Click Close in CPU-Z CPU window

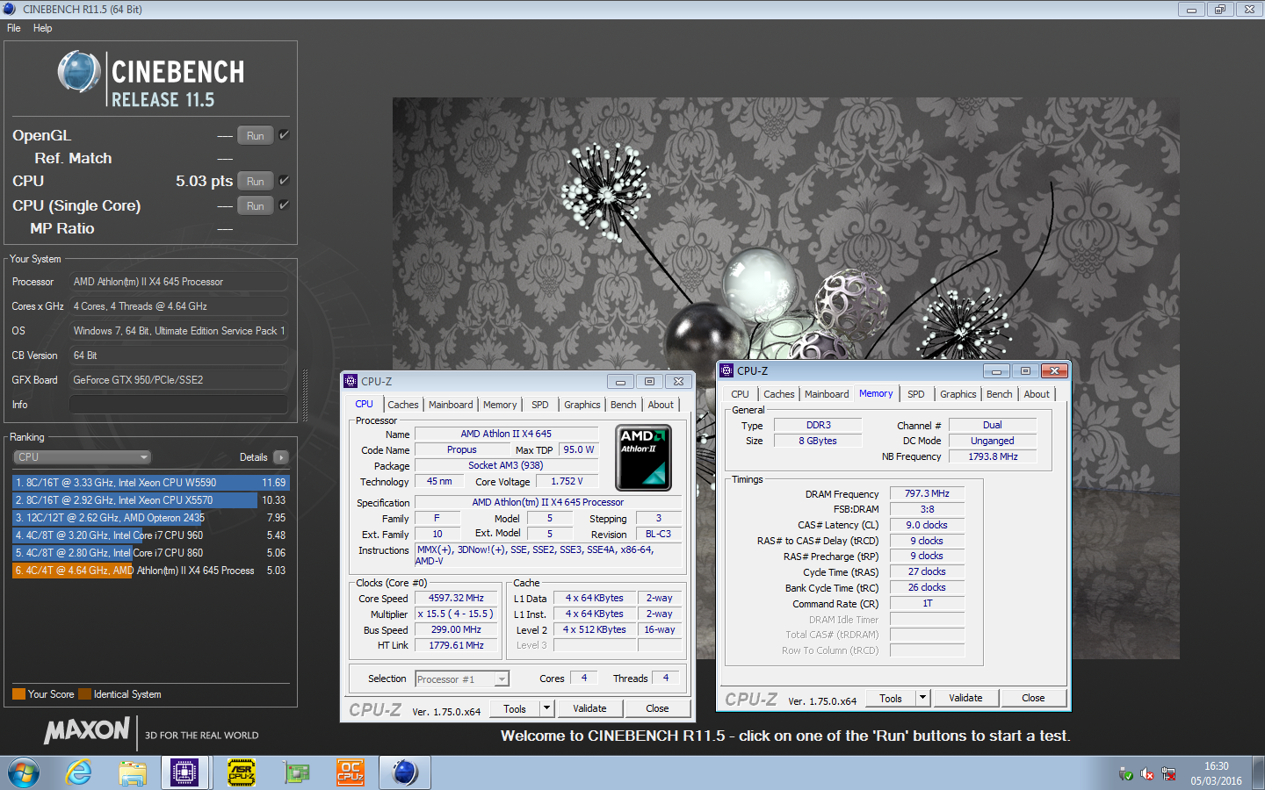657,707
